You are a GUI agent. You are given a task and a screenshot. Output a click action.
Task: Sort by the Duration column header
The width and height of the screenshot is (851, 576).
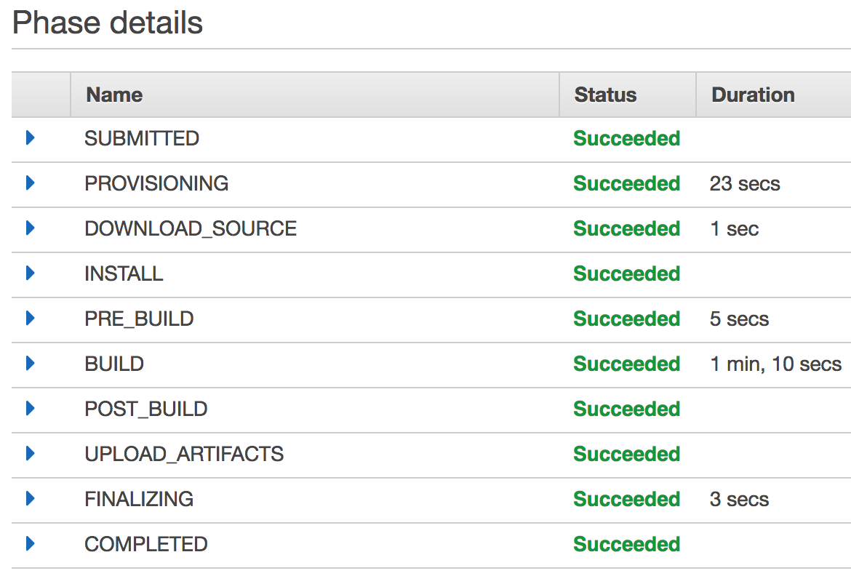click(753, 95)
